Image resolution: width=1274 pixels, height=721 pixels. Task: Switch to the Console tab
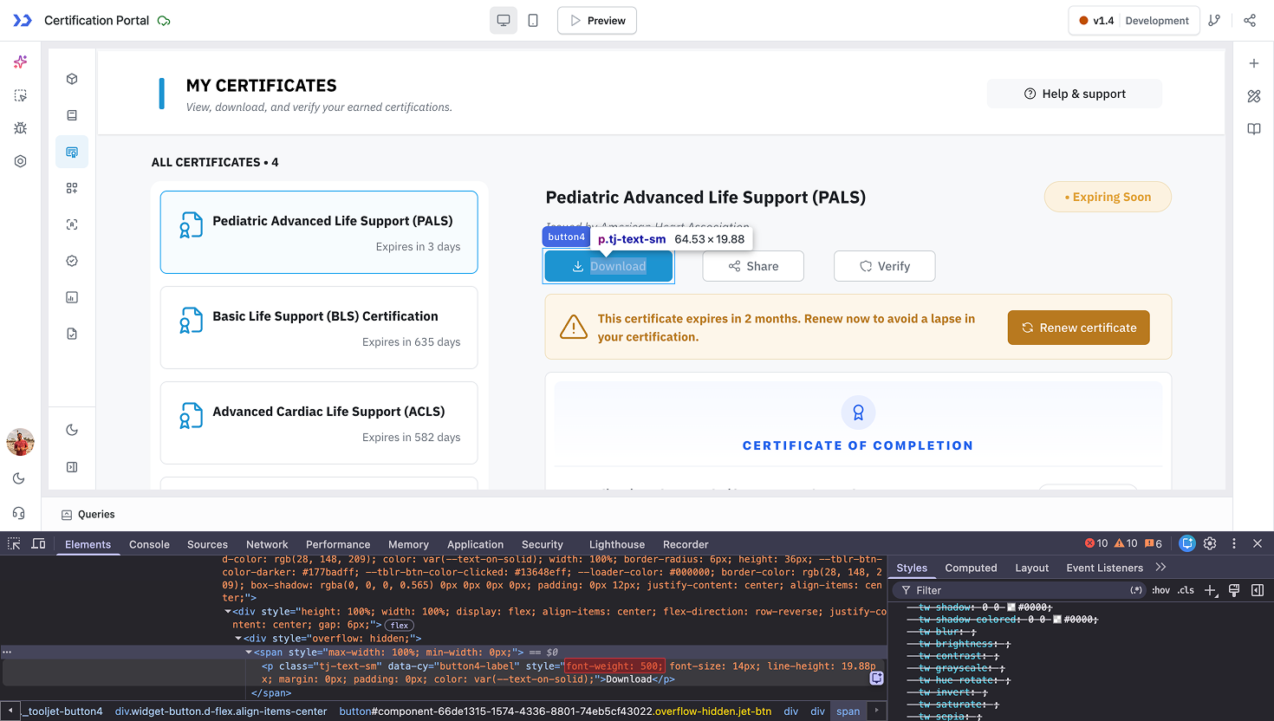coord(149,544)
